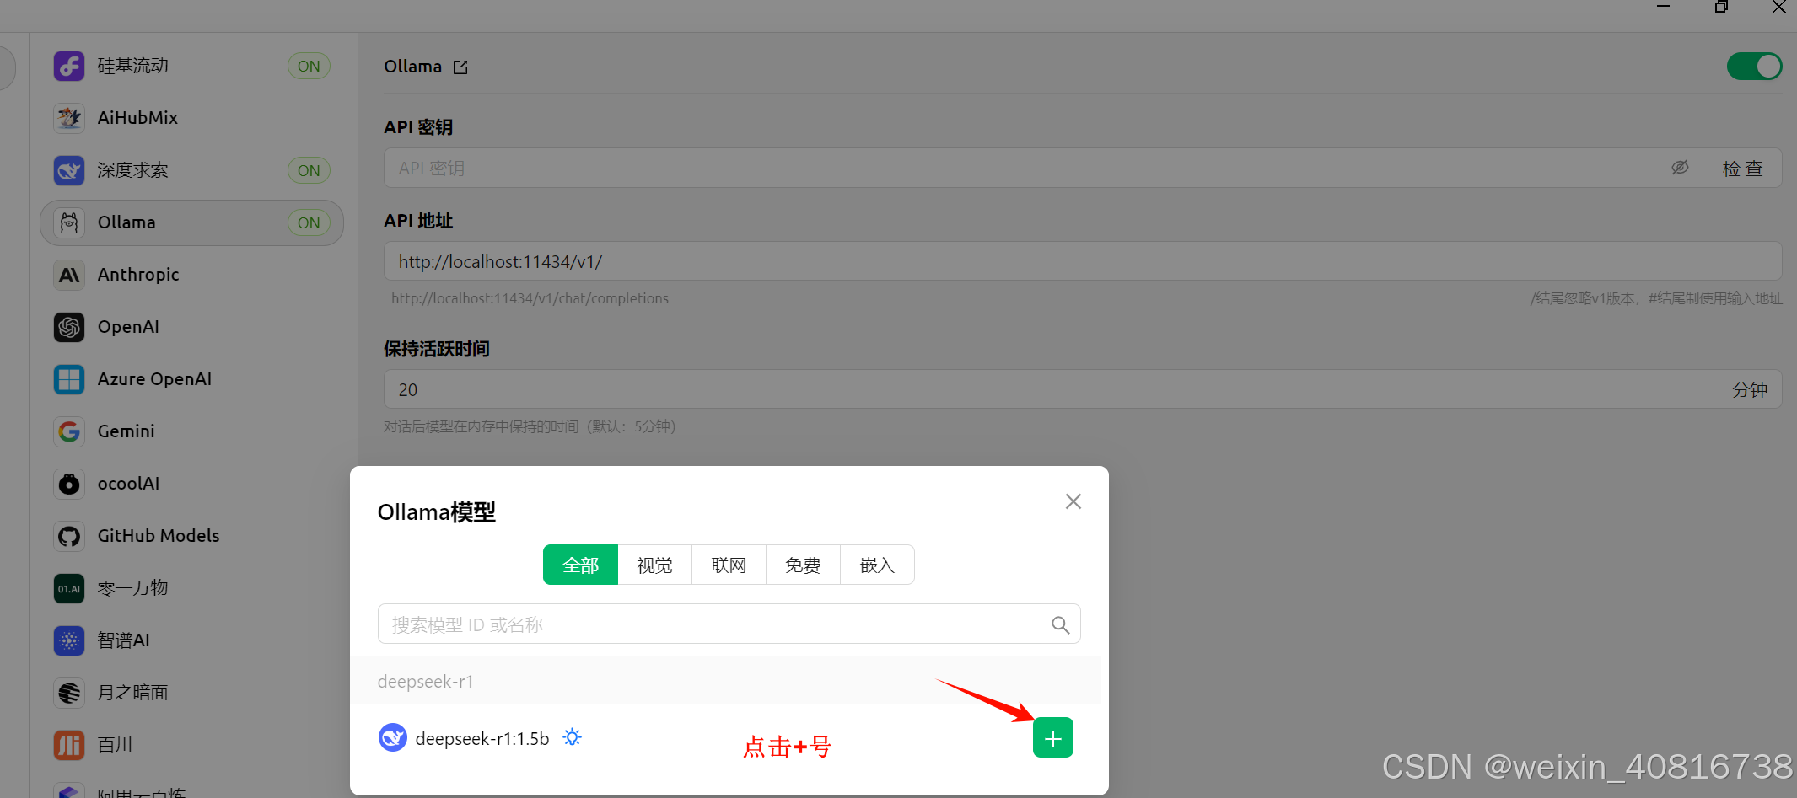Select the OpenAI provider icon
This screenshot has width=1797, height=798.
click(69, 327)
